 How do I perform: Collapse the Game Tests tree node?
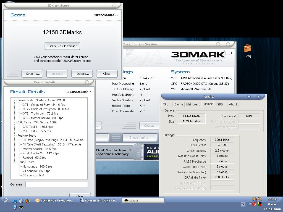pyautogui.click(x=14, y=100)
